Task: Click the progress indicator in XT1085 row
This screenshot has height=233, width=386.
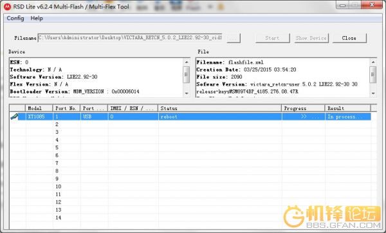Action: pyautogui.click(x=303, y=116)
